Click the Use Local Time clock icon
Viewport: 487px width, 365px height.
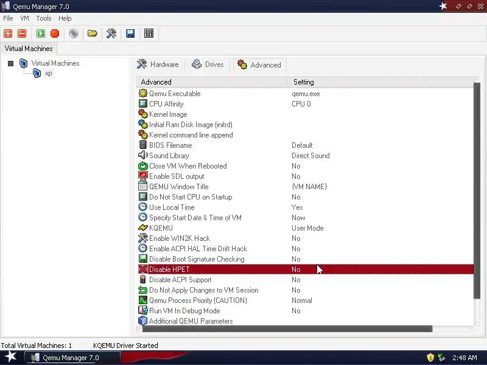tap(143, 207)
